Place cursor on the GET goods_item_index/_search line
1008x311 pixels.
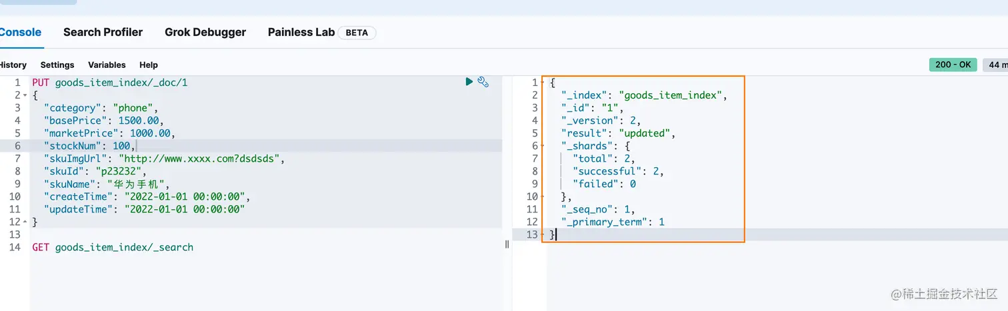[x=113, y=247]
